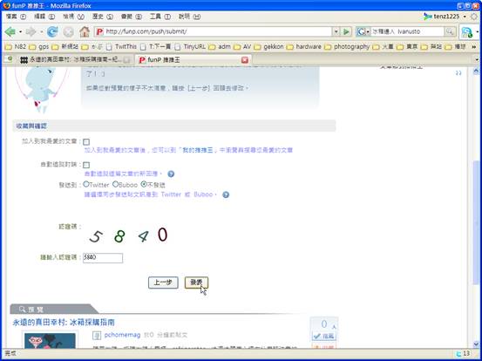This screenshot has height=361, width=482.
Task: Open the TwitThis bookmarklet
Action: pos(121,47)
